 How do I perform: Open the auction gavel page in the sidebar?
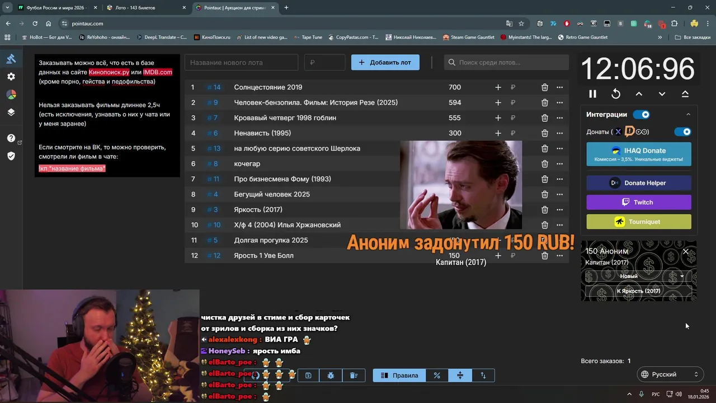click(x=11, y=59)
